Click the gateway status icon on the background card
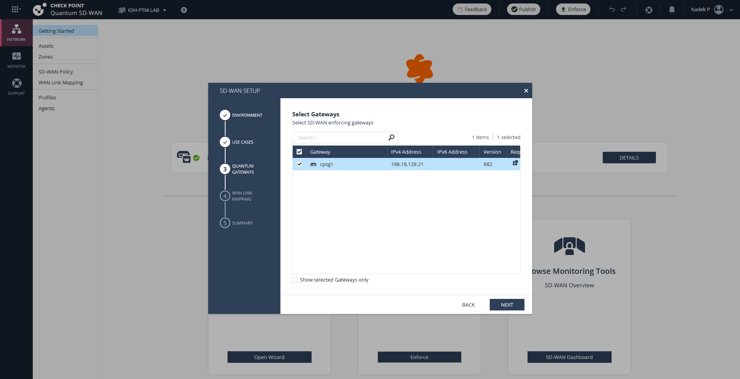The height and width of the screenshot is (379, 740). [x=188, y=157]
